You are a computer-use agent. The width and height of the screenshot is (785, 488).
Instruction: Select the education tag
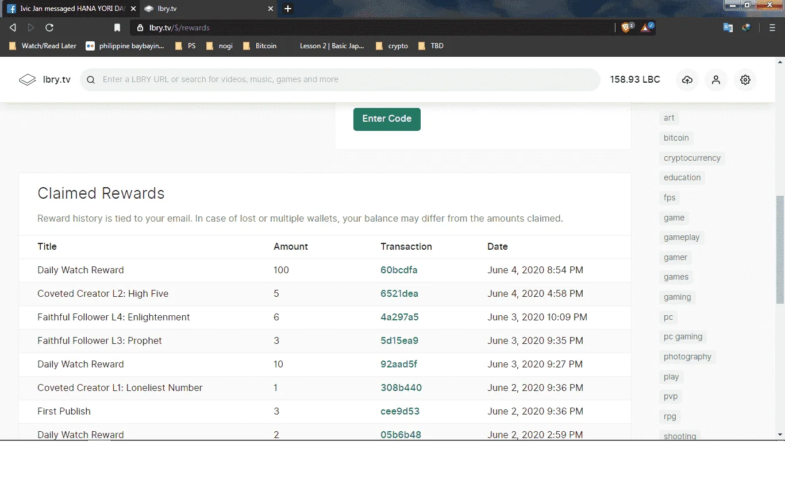(682, 177)
